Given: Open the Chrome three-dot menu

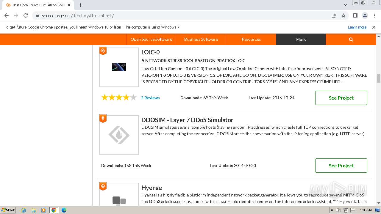Looking at the screenshot, I should pyautogui.click(x=374, y=15).
